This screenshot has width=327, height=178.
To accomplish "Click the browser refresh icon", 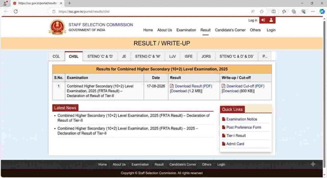I will coord(16,11).
